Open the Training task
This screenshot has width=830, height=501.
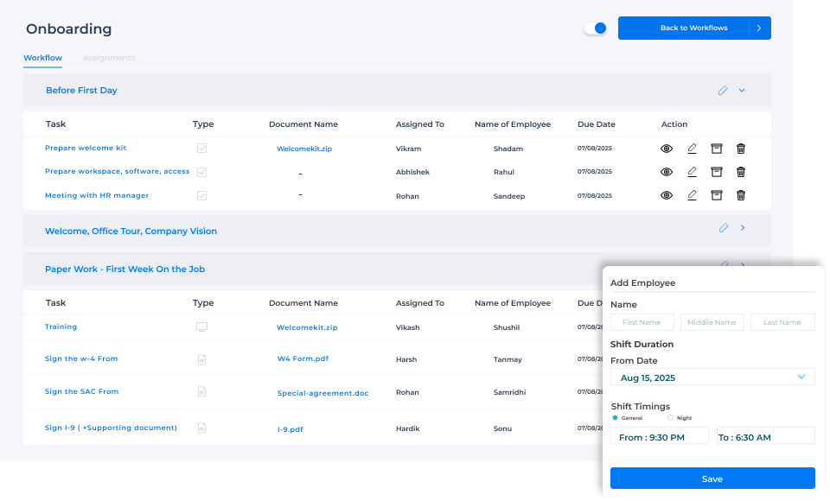(x=61, y=327)
